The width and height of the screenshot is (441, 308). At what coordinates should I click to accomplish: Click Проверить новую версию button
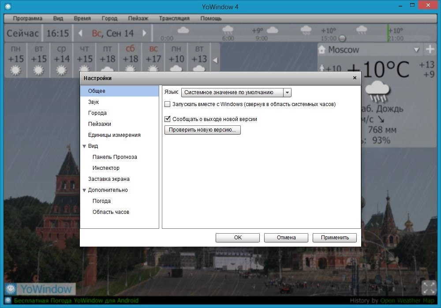point(202,130)
